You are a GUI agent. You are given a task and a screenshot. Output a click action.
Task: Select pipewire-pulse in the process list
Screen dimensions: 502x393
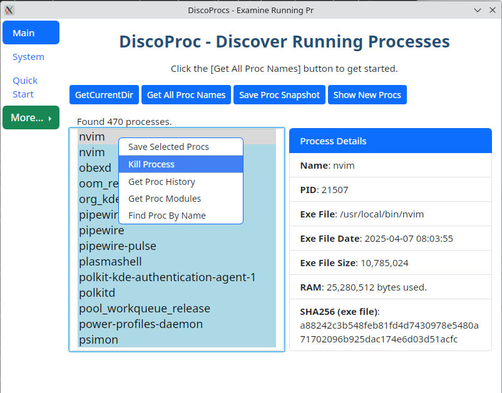(x=118, y=246)
